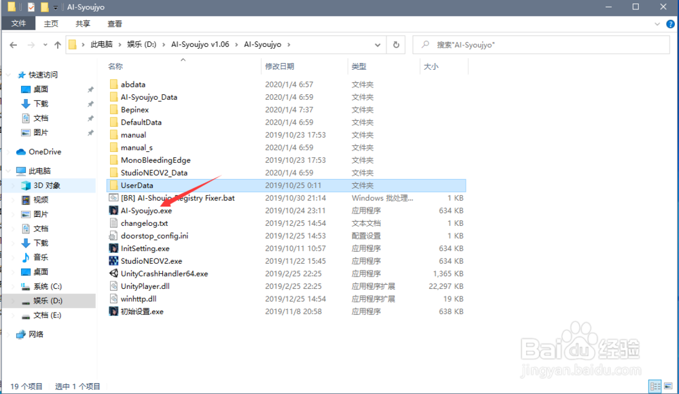Click the back navigation arrow
This screenshot has height=394, width=679.
point(14,44)
